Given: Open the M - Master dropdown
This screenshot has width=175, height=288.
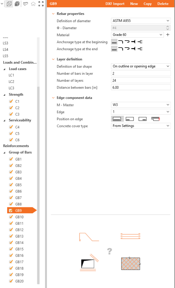Looking at the screenshot, I should point(140,105).
